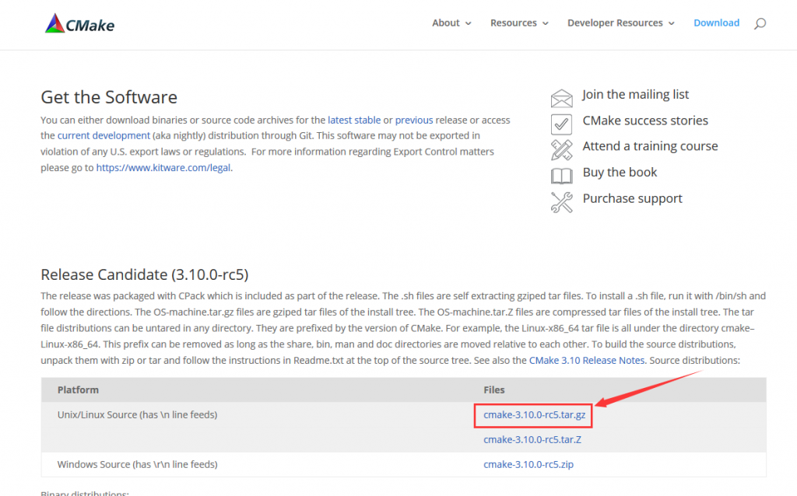Click the success stories checkmark icon

click(561, 124)
